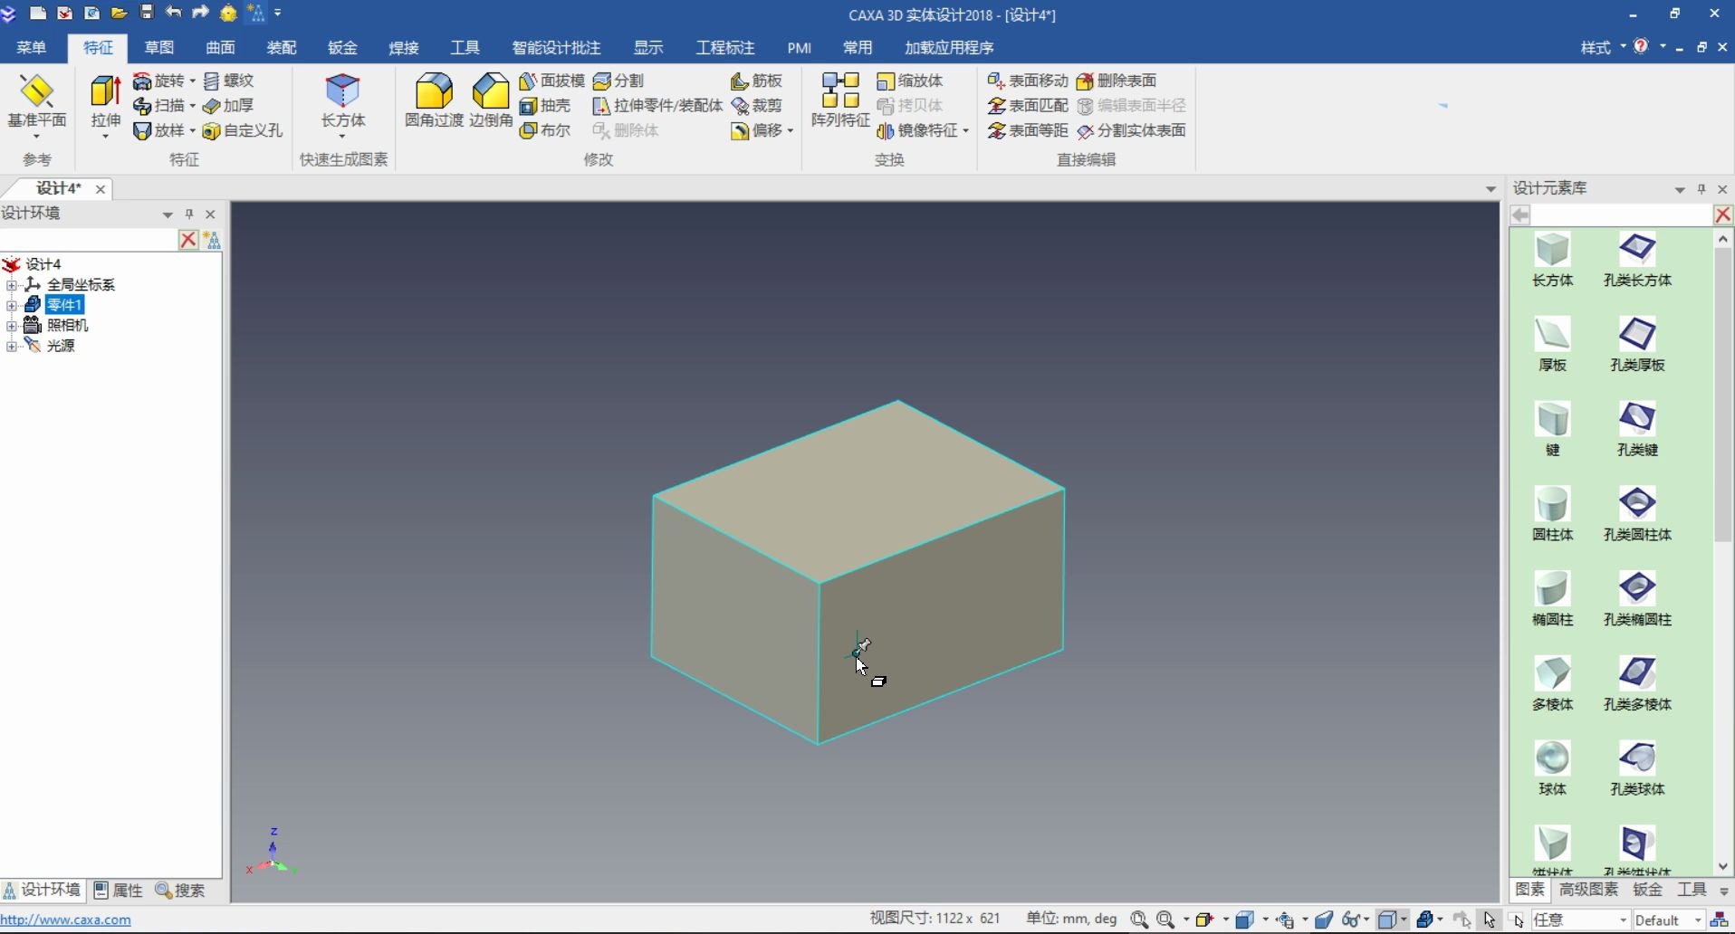The width and height of the screenshot is (1735, 934).
Task: Select the 放样 loft feature
Action: click(x=158, y=130)
